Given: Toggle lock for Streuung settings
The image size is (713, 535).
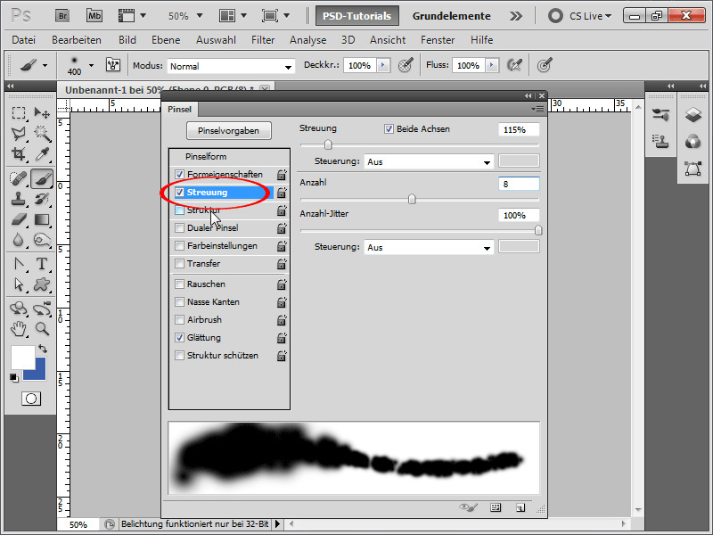Looking at the screenshot, I should point(282,193).
